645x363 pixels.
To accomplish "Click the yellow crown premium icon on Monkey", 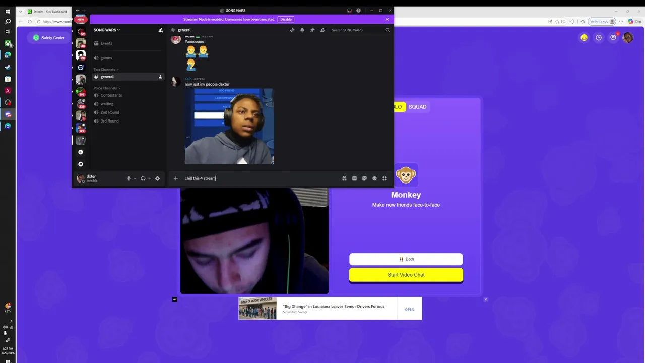I will pyautogui.click(x=584, y=38).
